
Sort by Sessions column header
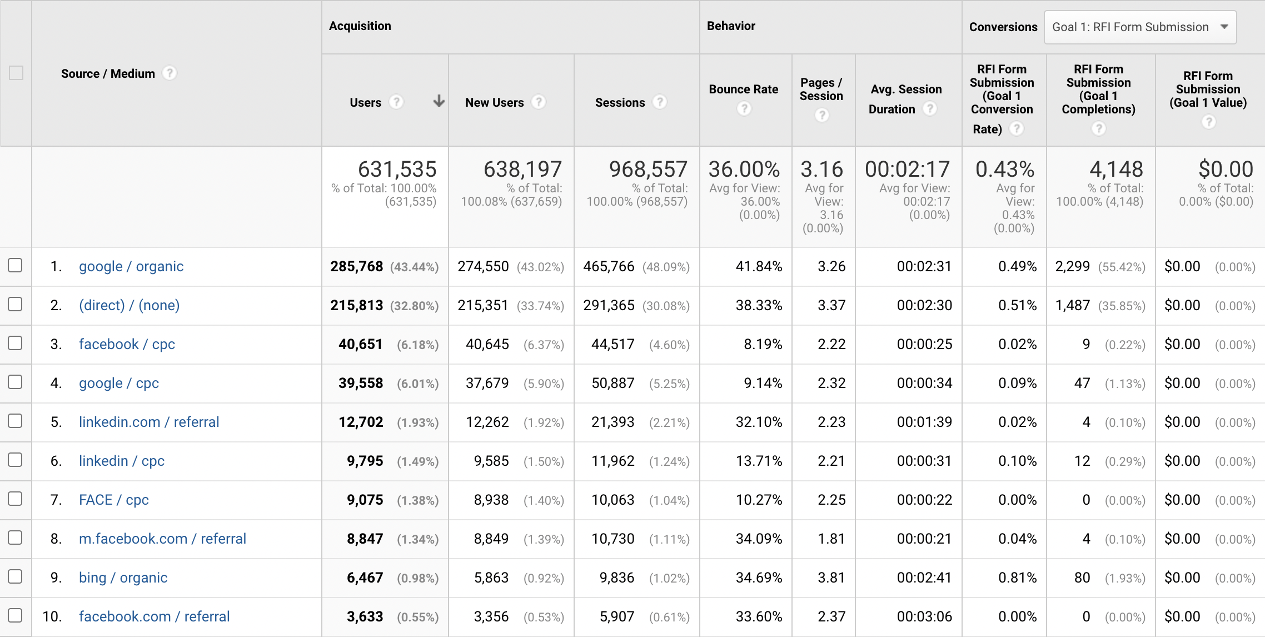620,102
